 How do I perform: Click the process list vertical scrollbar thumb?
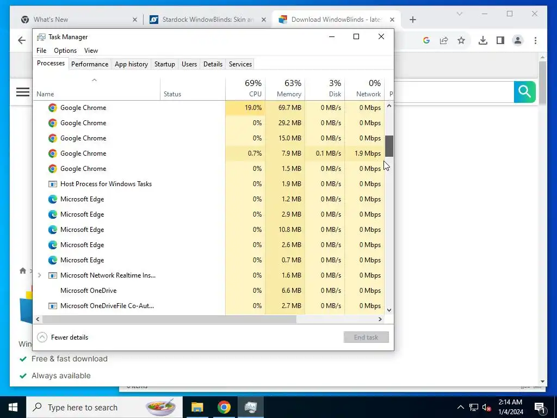click(389, 146)
